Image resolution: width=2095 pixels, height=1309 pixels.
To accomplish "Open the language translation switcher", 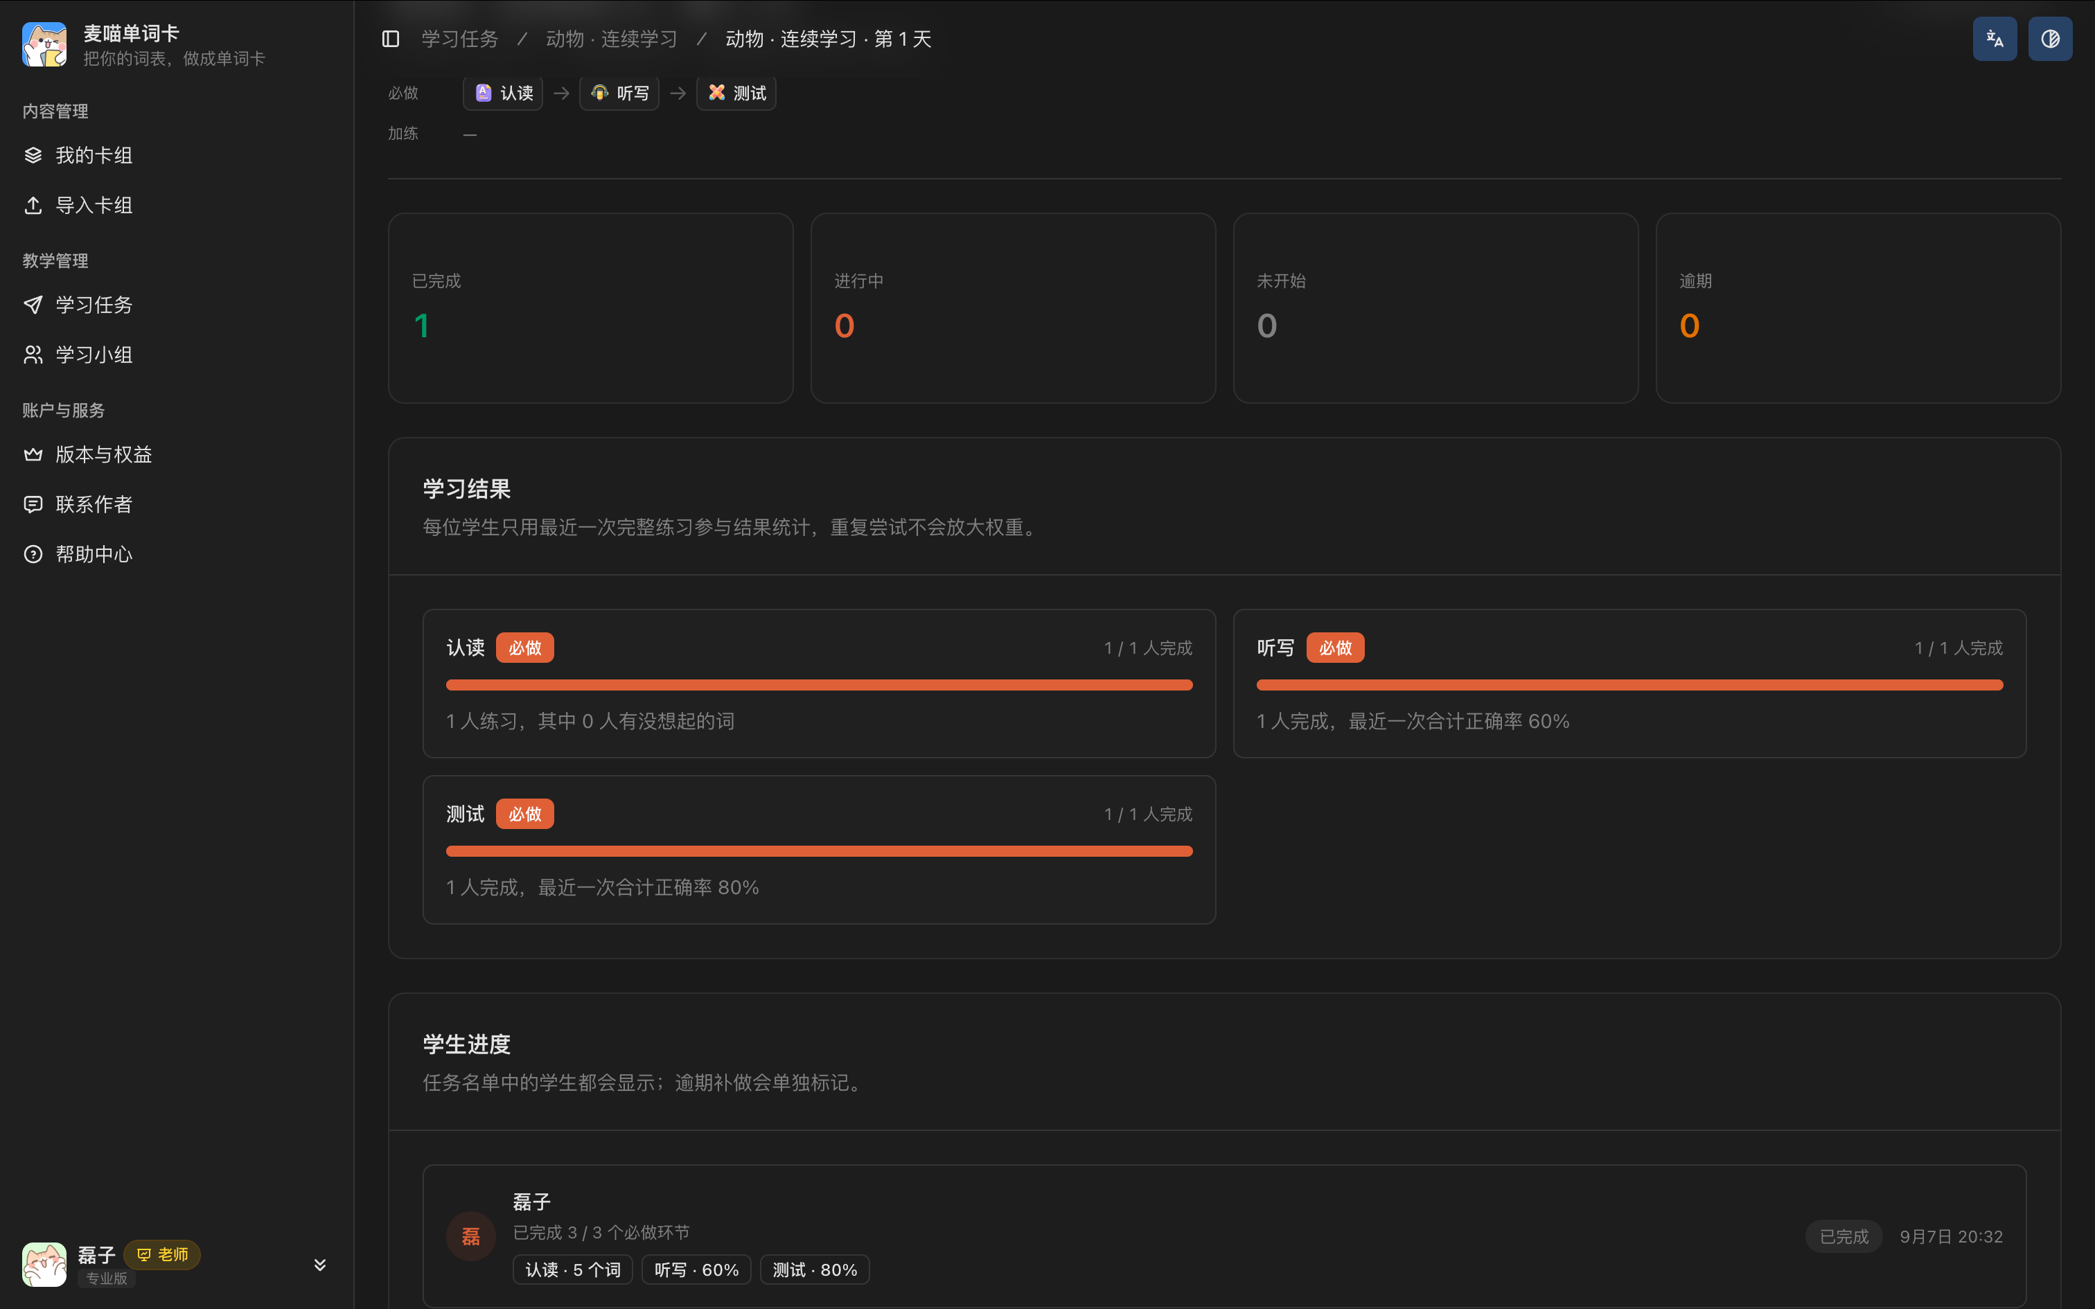I will (1995, 39).
